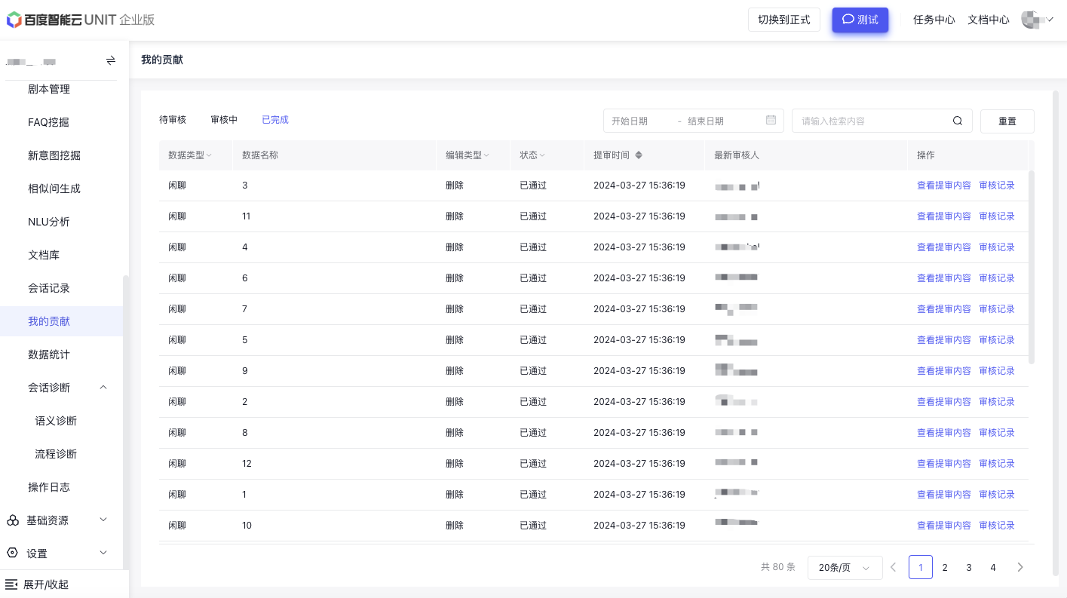Open 任务中心 in the top bar
This screenshot has height=598, width=1067.
[x=934, y=20]
